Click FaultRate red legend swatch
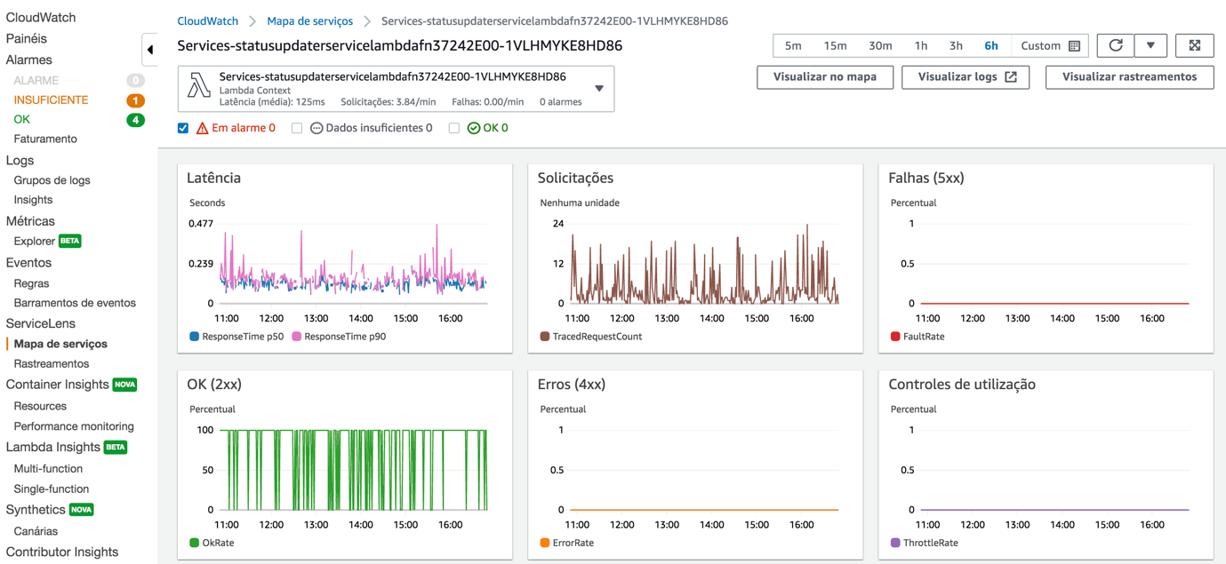The height and width of the screenshot is (564, 1226). [x=895, y=337]
